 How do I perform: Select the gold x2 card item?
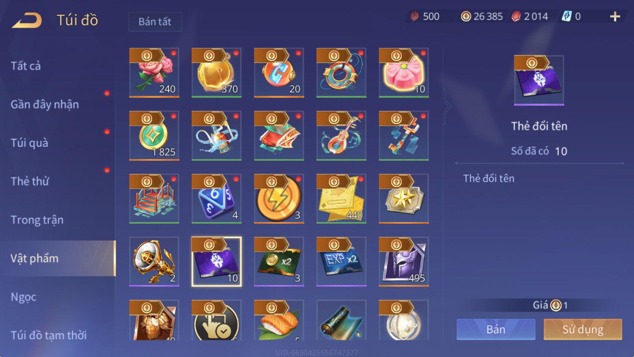pyautogui.click(x=279, y=262)
